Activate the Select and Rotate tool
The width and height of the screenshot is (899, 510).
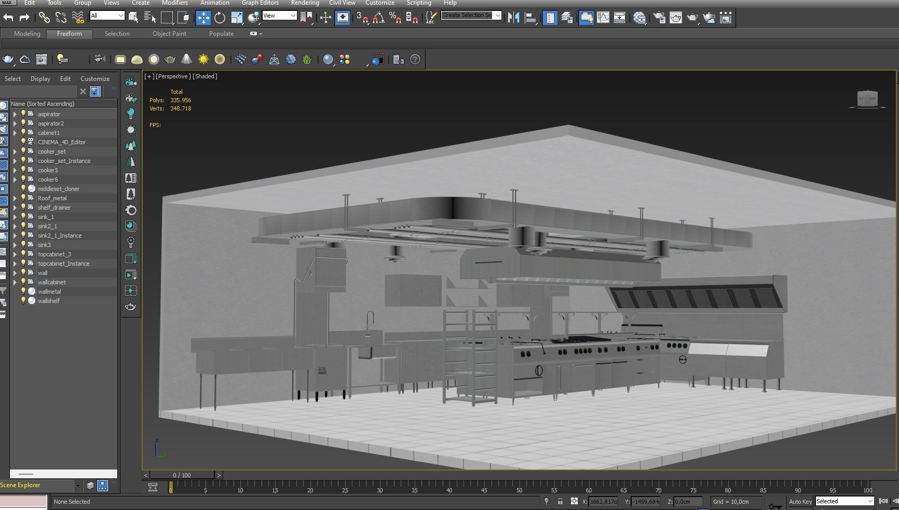tap(220, 18)
